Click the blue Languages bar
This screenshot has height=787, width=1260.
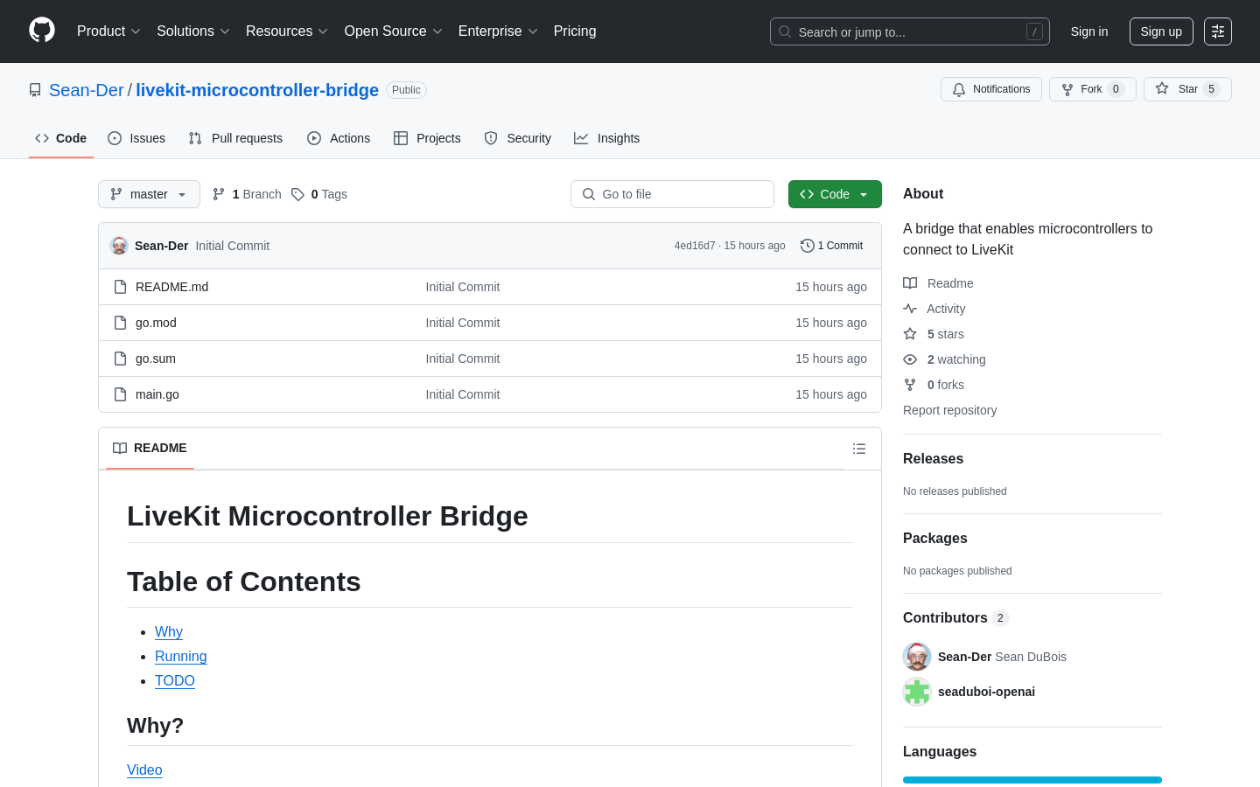(1032, 780)
